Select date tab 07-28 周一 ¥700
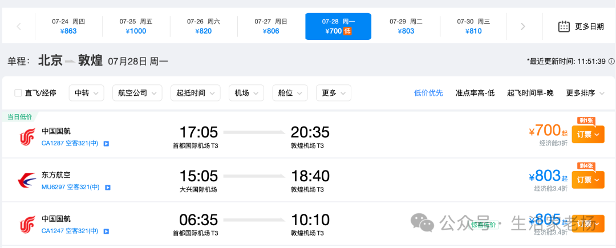The image size is (616, 248). coord(338,27)
